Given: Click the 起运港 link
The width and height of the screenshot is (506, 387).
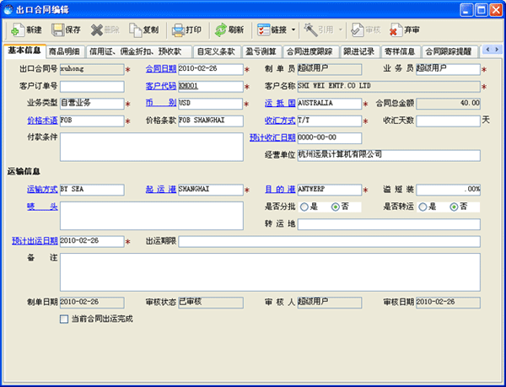Looking at the screenshot, I should pos(161,190).
